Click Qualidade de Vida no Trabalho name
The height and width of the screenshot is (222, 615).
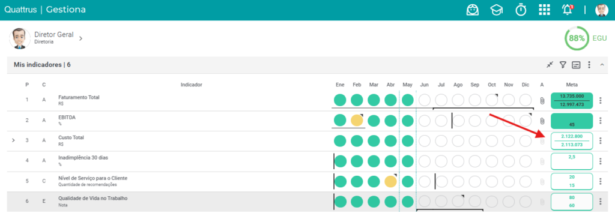pyautogui.click(x=93, y=199)
